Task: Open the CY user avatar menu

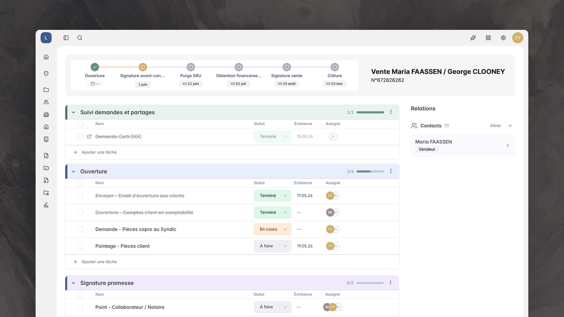Action: click(x=518, y=38)
